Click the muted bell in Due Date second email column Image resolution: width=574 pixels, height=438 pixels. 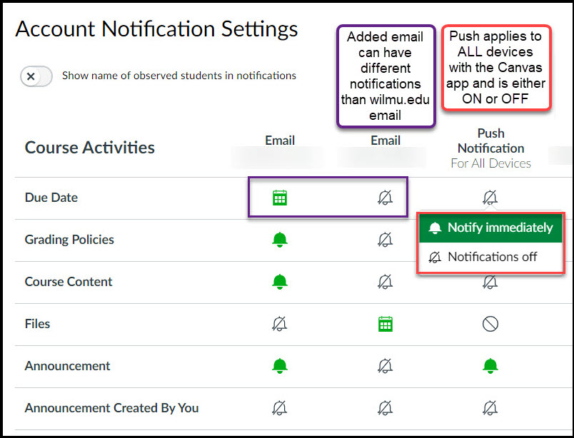click(386, 198)
